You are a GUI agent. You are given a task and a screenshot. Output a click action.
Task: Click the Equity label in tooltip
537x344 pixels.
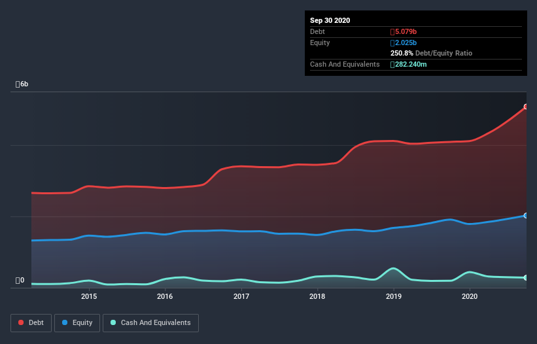pos(320,43)
